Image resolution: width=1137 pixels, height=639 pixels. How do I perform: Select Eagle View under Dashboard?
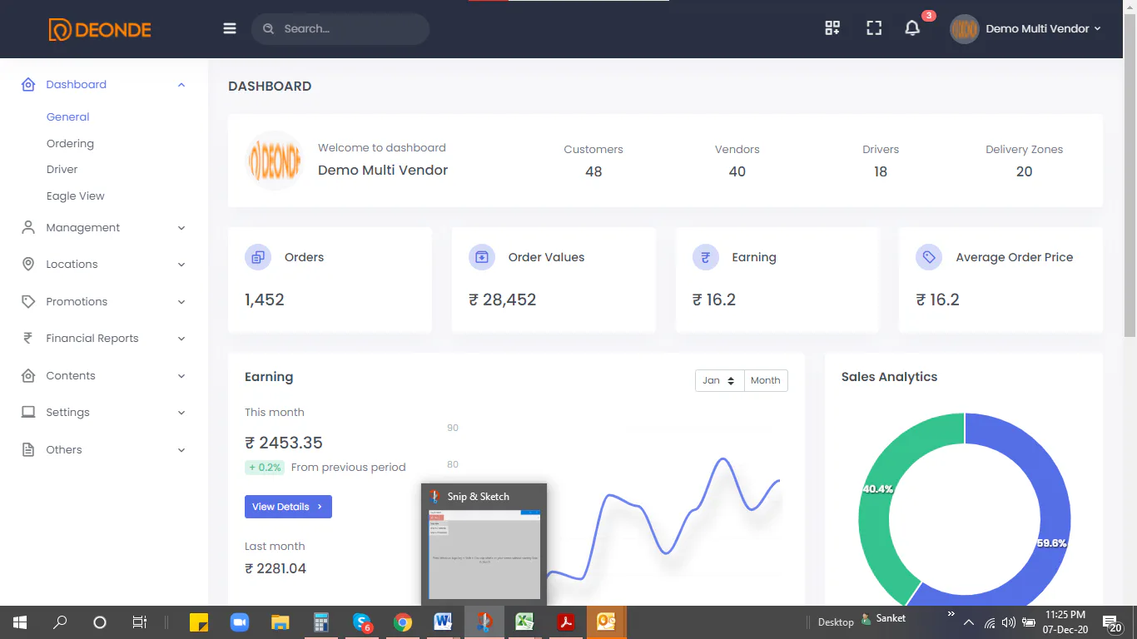[76, 196]
